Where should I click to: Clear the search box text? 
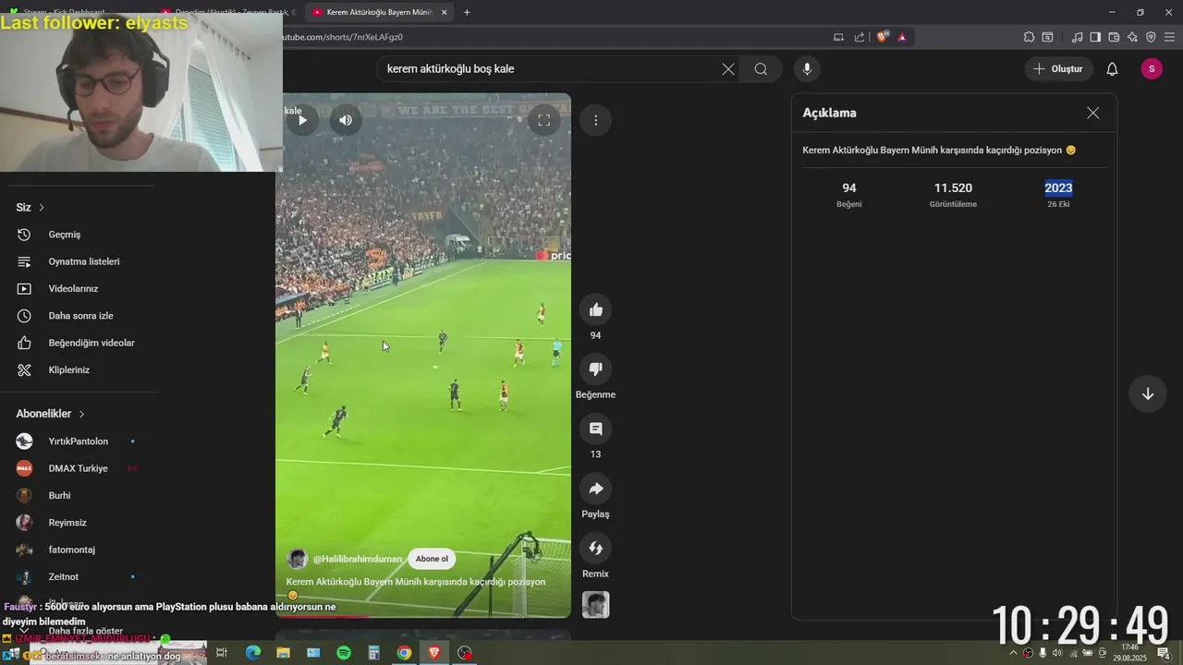point(728,69)
